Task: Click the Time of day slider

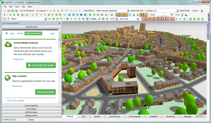Action: click(163, 15)
